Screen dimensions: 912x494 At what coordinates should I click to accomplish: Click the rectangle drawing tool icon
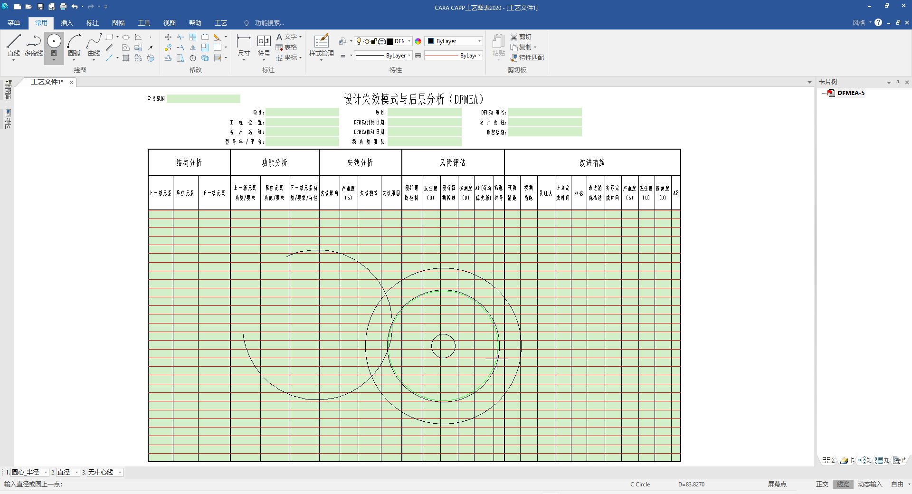pyautogui.click(x=110, y=37)
